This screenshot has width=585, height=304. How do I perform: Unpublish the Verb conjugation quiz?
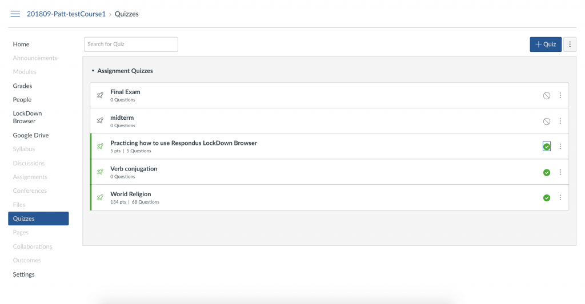[547, 172]
